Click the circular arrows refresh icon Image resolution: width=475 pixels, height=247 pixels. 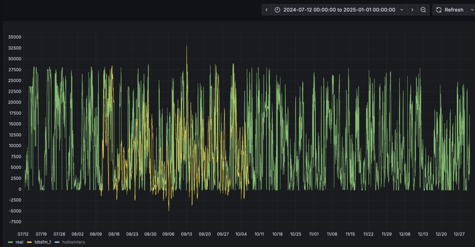tap(439, 10)
